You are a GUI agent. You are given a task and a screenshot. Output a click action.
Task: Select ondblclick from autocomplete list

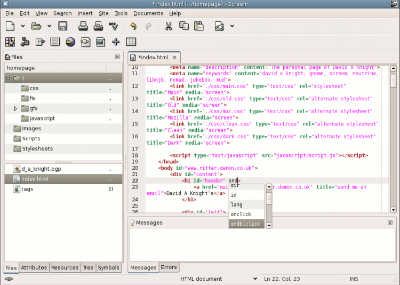[x=245, y=224]
